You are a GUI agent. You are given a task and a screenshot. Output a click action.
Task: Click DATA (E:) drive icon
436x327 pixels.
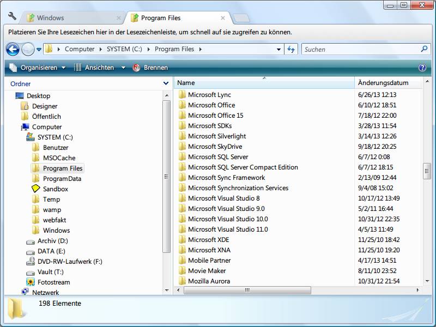[x=31, y=252]
